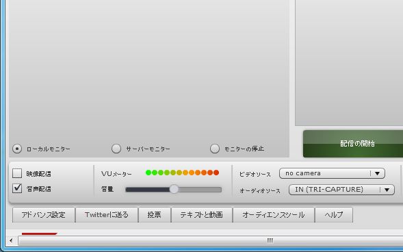Open the ビデオソース no camera dropdown
The image size is (403, 252).
click(332, 173)
